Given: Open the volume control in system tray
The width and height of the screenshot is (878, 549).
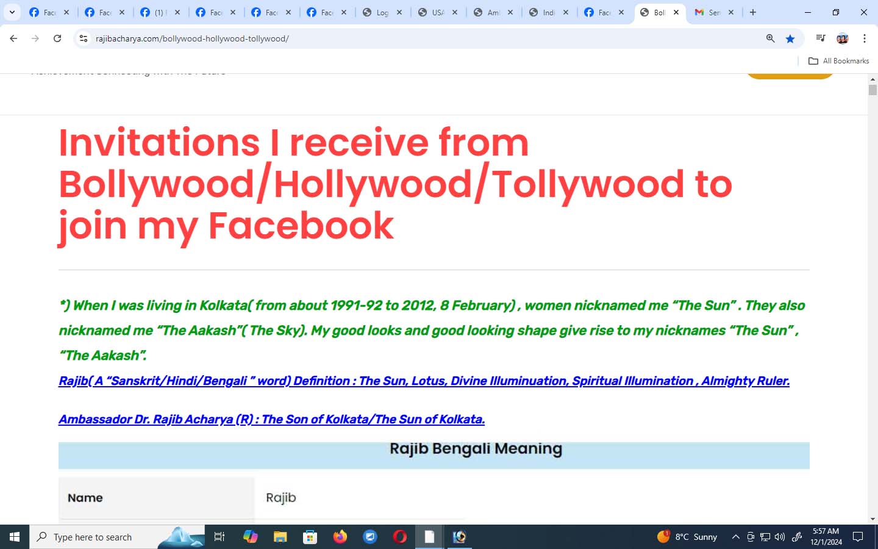Looking at the screenshot, I should pyautogui.click(x=780, y=537).
